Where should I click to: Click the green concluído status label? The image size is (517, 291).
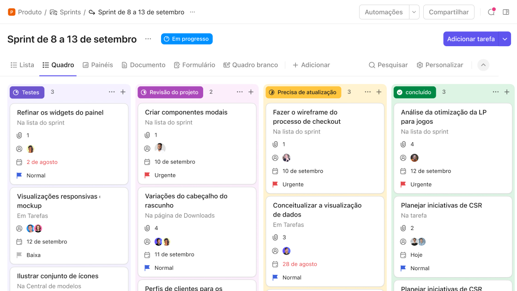tap(415, 92)
